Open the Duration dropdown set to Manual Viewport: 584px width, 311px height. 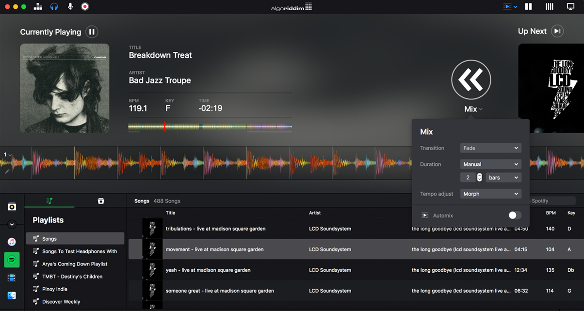490,164
